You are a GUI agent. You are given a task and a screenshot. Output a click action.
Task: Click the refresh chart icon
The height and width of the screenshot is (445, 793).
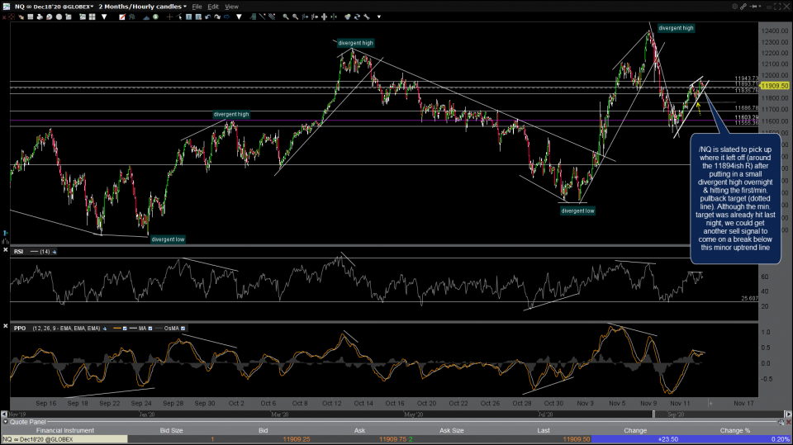[x=357, y=17]
